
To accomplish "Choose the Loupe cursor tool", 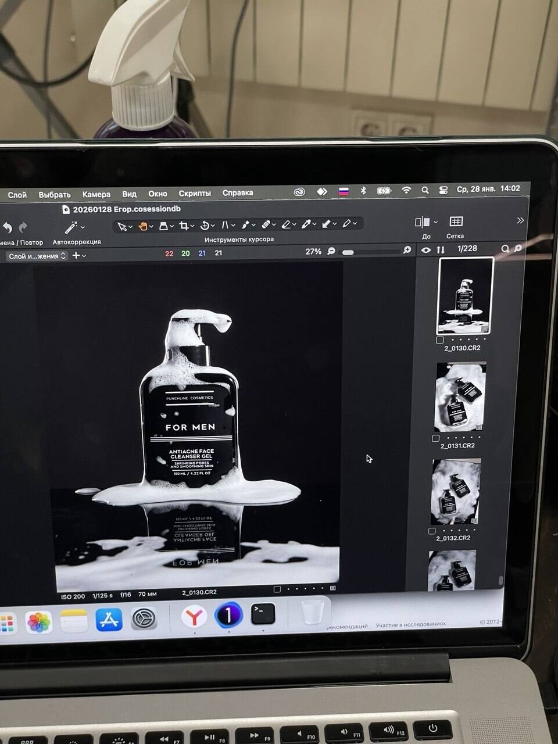I will tap(163, 226).
